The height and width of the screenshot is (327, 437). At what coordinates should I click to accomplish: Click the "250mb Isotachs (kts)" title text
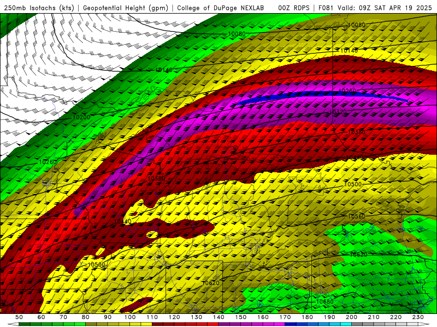(39, 8)
